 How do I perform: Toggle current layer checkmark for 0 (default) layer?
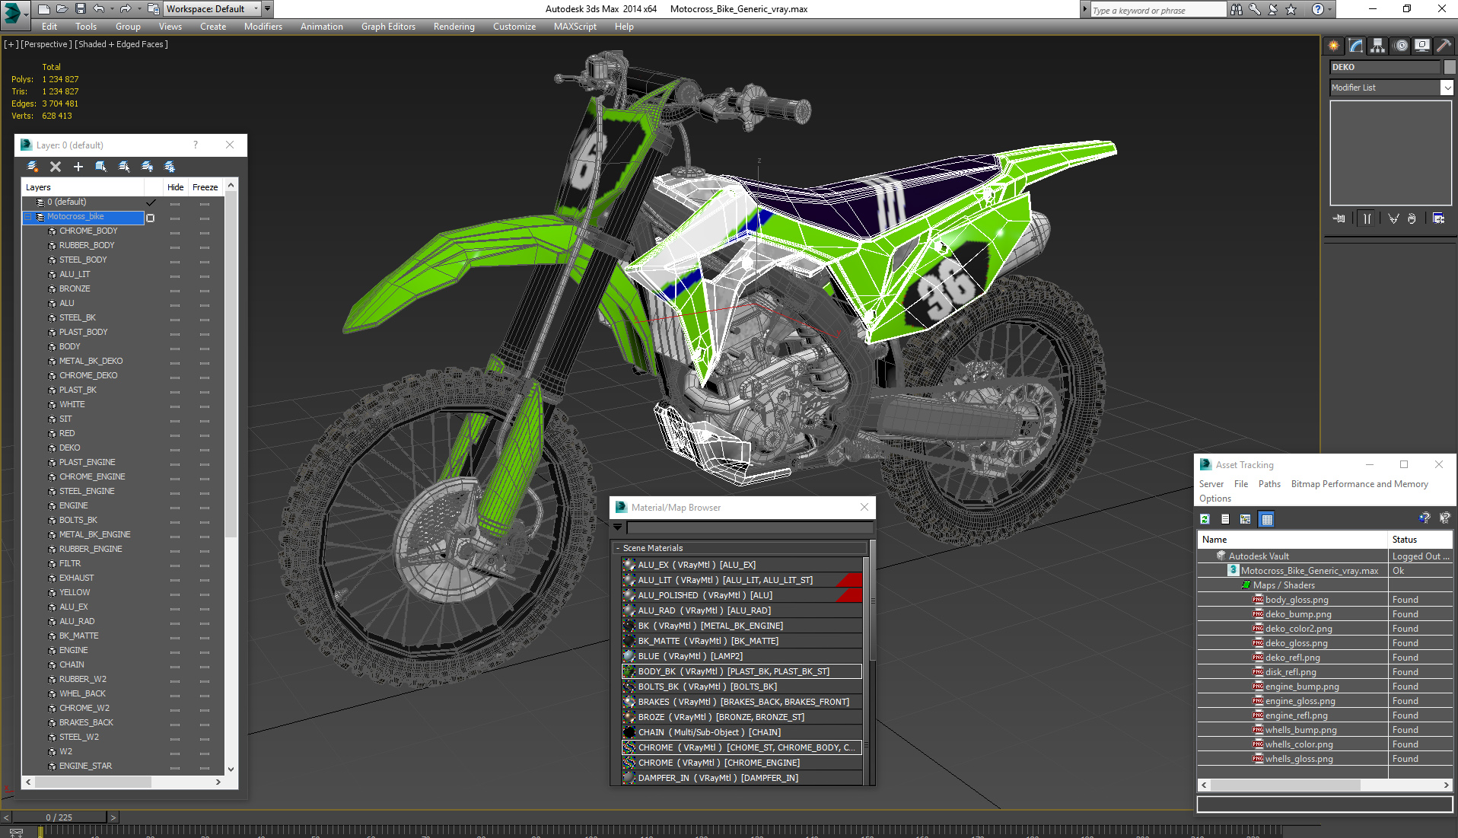[151, 202]
